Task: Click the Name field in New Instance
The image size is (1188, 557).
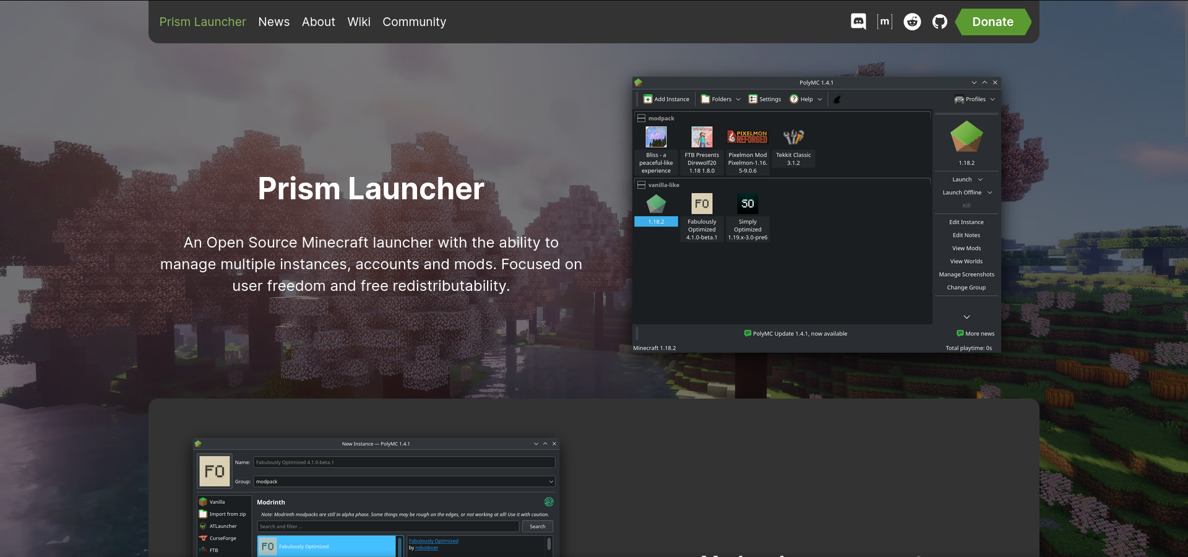Action: pos(404,462)
